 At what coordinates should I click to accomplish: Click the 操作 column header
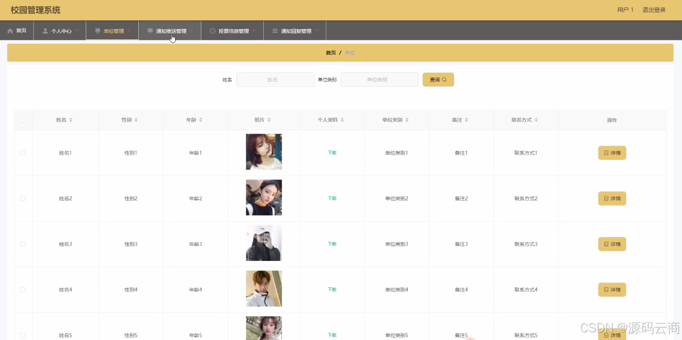click(612, 120)
